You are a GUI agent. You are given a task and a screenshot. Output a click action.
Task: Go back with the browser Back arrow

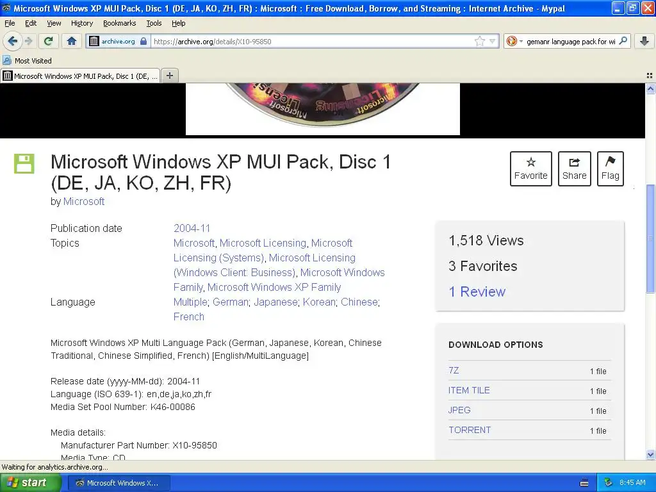coord(12,41)
